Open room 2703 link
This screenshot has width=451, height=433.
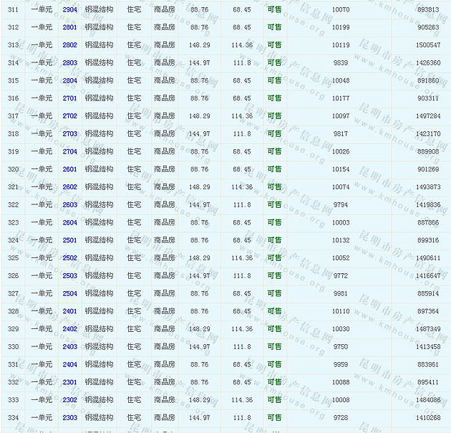coord(69,134)
